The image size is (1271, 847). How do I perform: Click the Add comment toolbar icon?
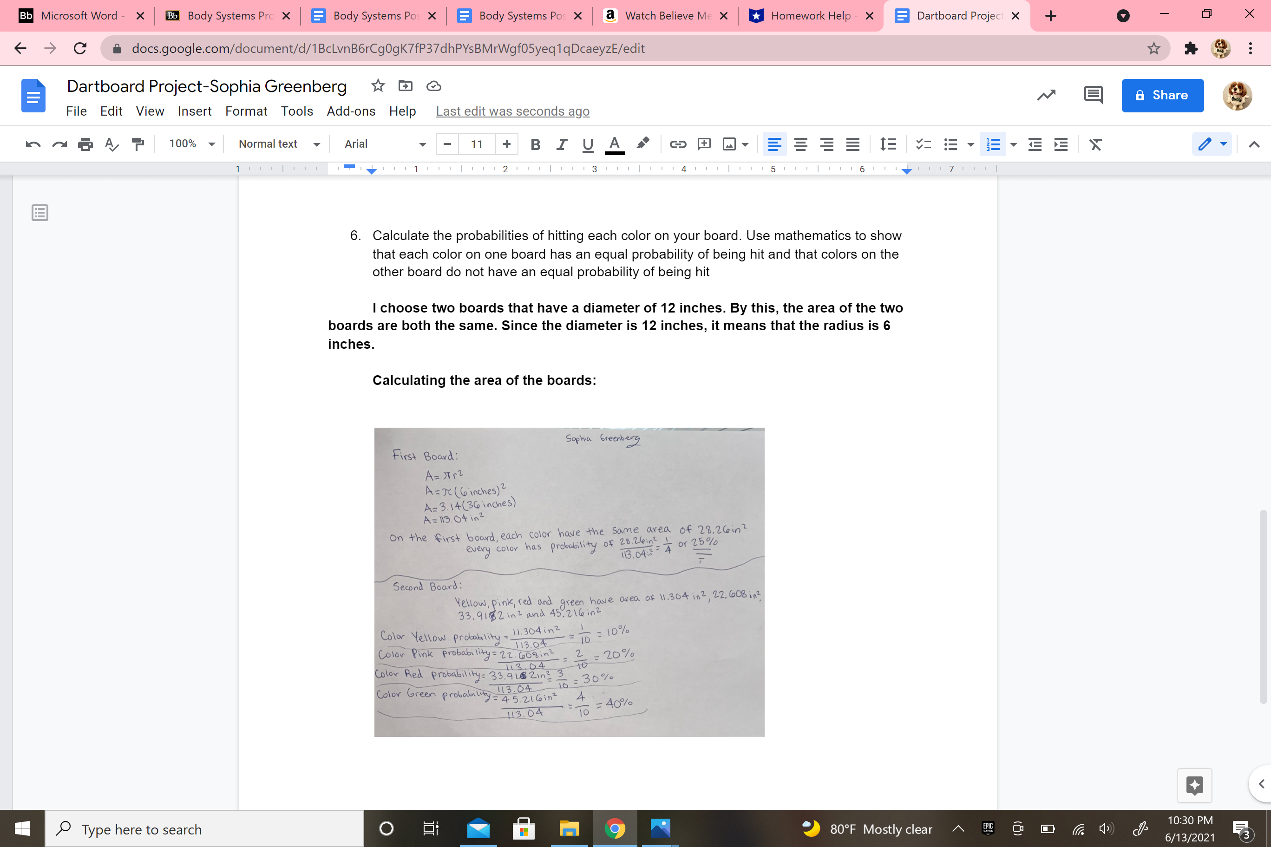click(x=704, y=144)
